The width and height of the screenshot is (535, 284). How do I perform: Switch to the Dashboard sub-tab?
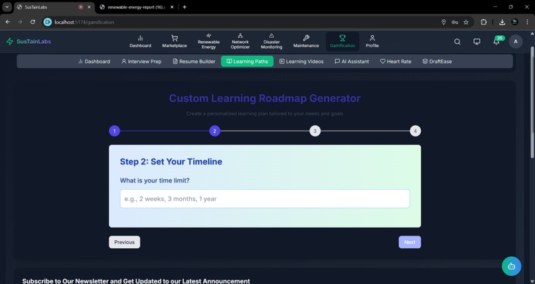pyautogui.click(x=94, y=61)
